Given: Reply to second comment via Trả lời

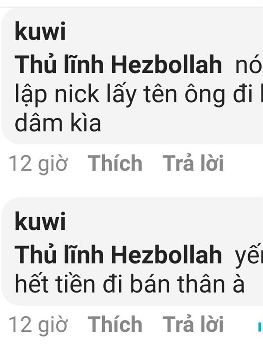Looking at the screenshot, I should [x=193, y=324].
